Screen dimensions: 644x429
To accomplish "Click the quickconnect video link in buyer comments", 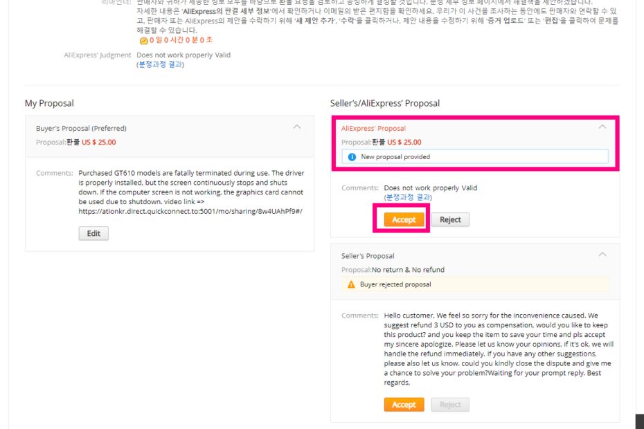I will pyautogui.click(x=190, y=212).
